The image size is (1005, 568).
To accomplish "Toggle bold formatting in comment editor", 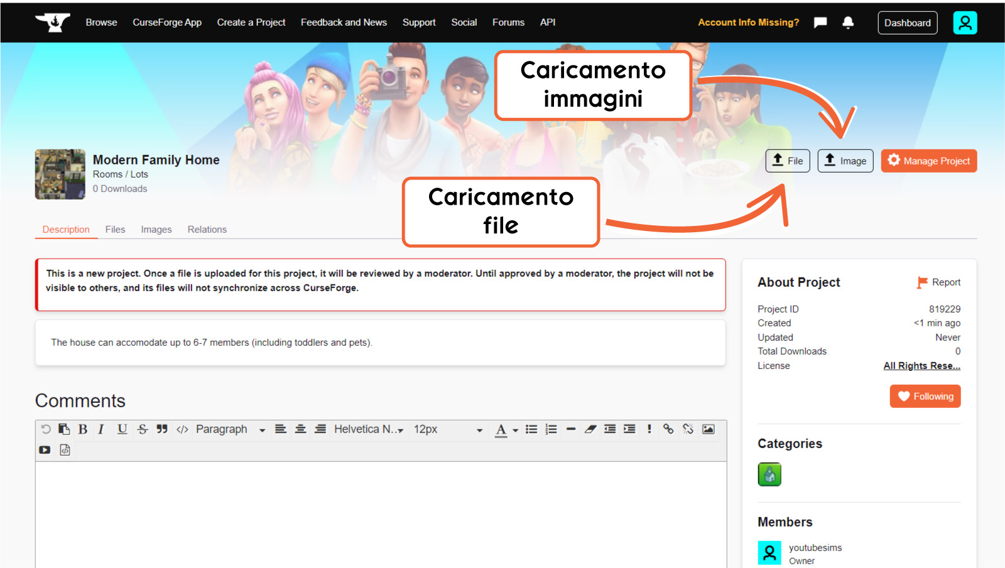I will point(83,429).
